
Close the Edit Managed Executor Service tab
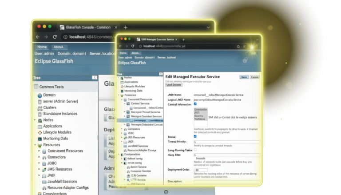click(176, 40)
